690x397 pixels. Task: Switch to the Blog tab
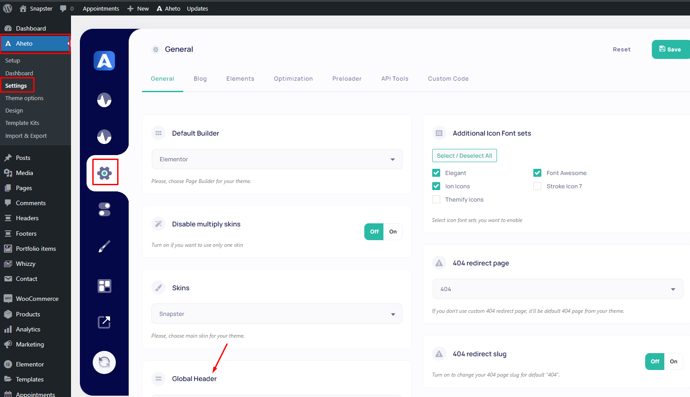[200, 79]
